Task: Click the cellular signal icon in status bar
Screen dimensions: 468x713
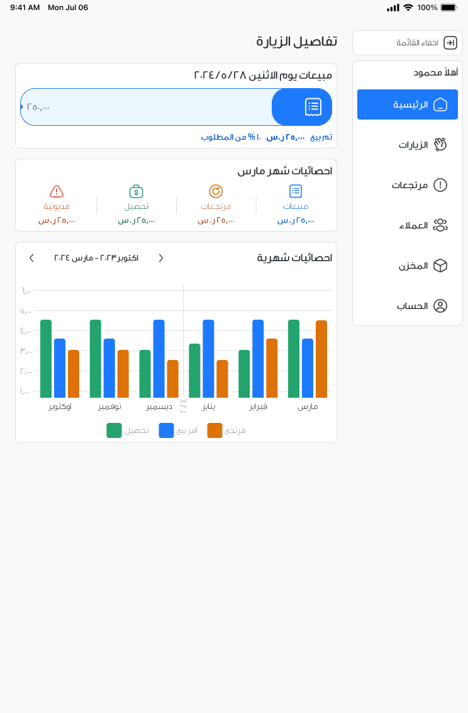Action: click(393, 8)
